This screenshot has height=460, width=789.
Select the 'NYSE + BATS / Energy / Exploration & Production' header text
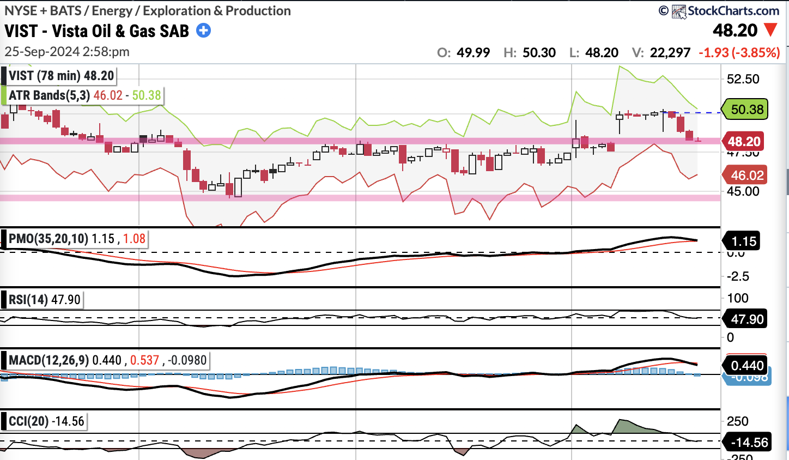click(x=148, y=10)
